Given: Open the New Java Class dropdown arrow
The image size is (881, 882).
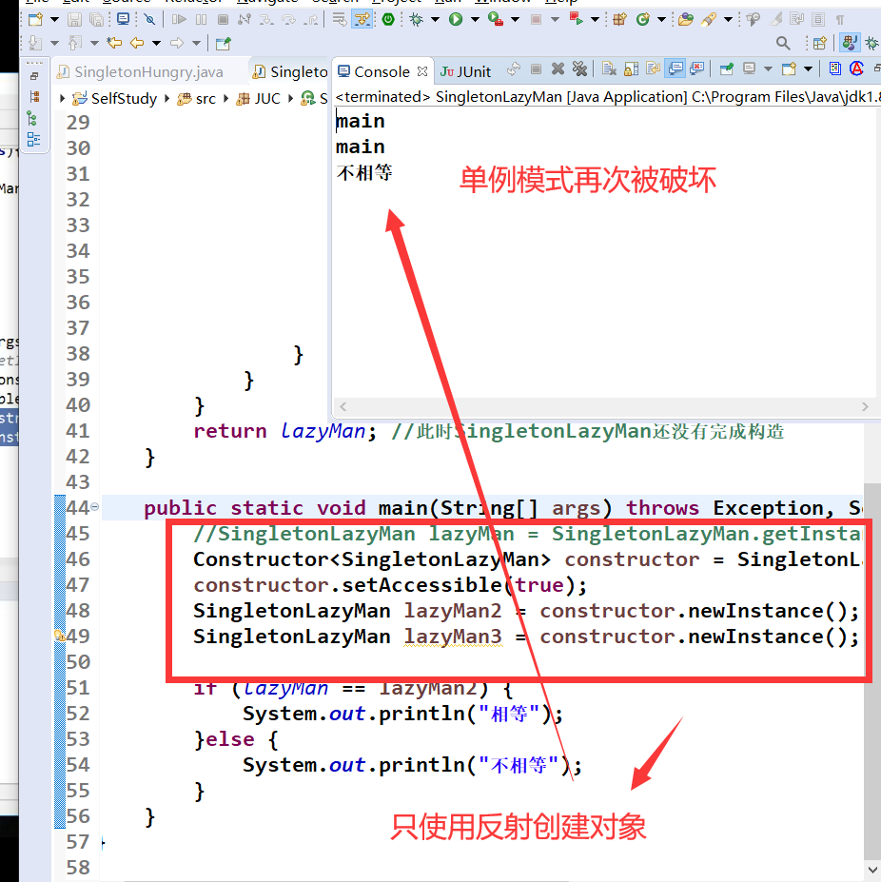Looking at the screenshot, I should coord(661,20).
